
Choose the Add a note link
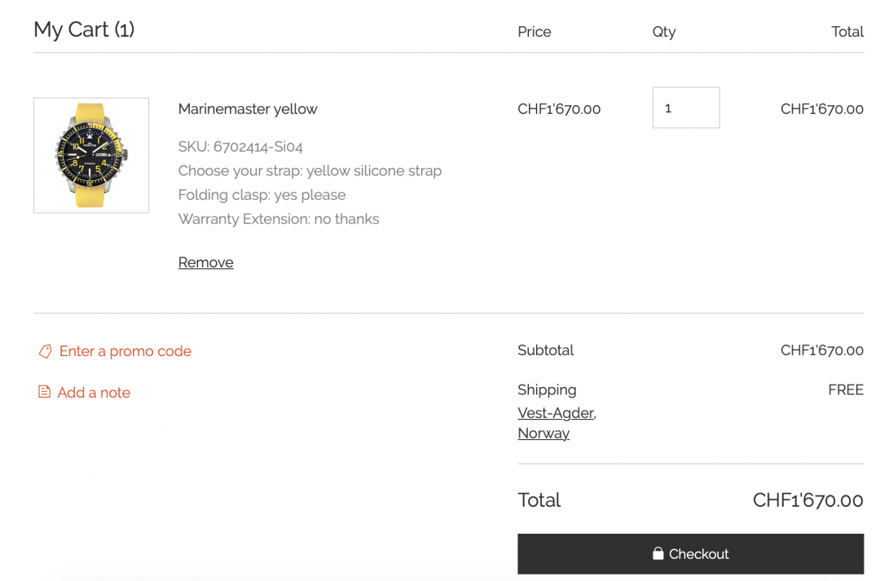(94, 393)
